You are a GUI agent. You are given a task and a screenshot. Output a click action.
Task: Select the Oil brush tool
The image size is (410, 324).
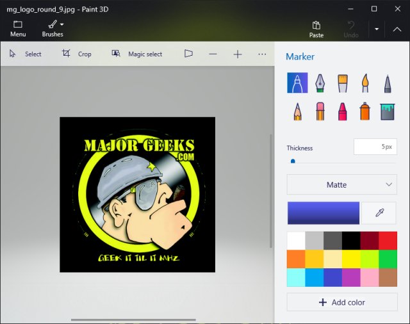(343, 83)
